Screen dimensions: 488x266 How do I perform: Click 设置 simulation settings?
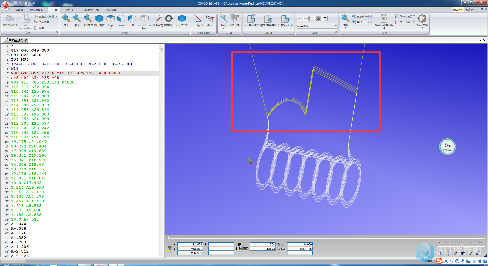[x=39, y=28]
